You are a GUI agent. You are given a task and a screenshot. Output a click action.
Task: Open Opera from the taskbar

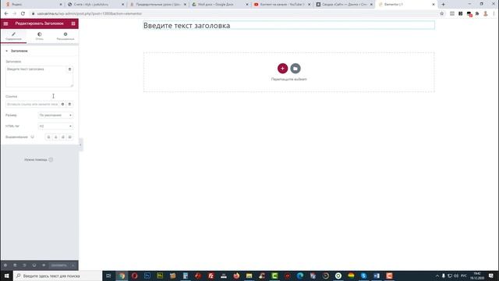point(135,276)
